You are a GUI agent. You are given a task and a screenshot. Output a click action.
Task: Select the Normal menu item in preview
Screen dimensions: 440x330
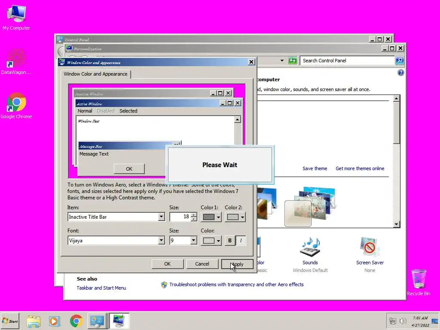[x=85, y=111]
